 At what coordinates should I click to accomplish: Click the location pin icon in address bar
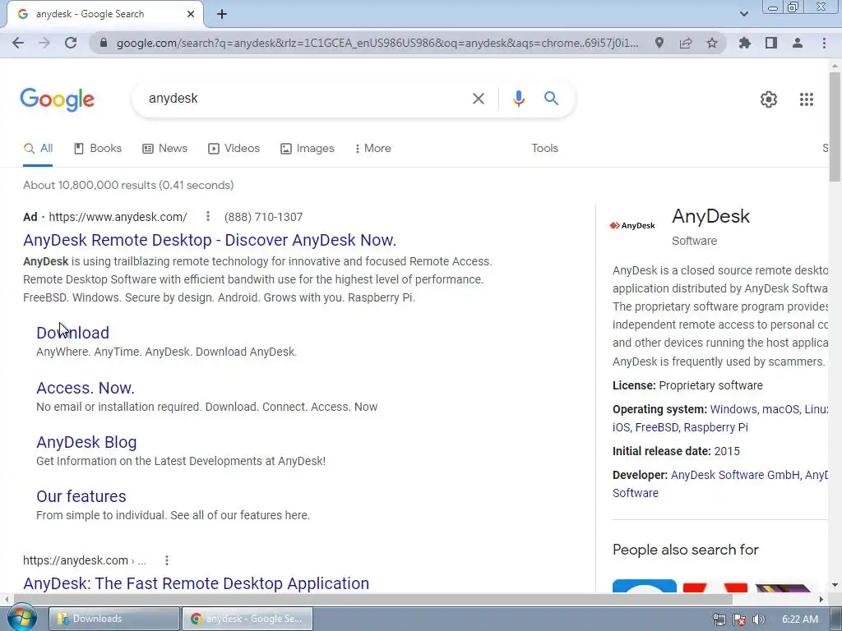[x=659, y=43]
